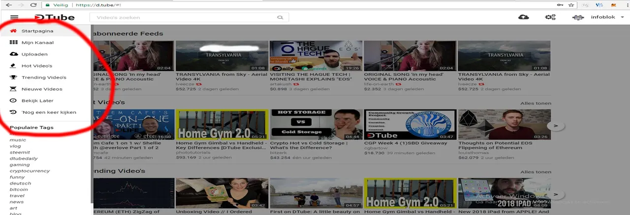Open the steemit tag
This screenshot has height=215, width=630.
click(x=20, y=153)
